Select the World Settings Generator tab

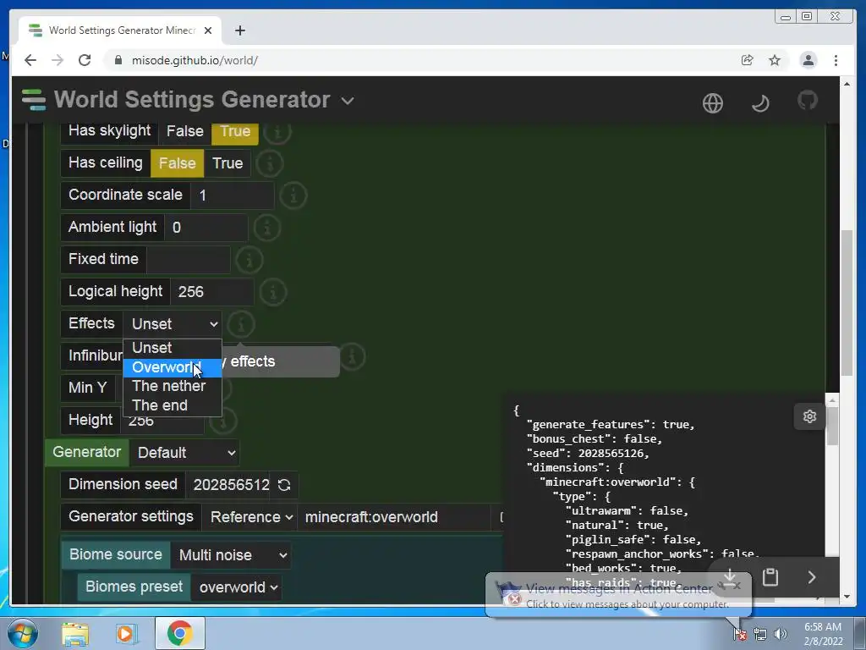(120, 30)
